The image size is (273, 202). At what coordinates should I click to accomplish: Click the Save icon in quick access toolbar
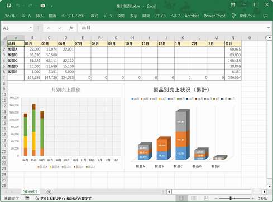point(8,6)
